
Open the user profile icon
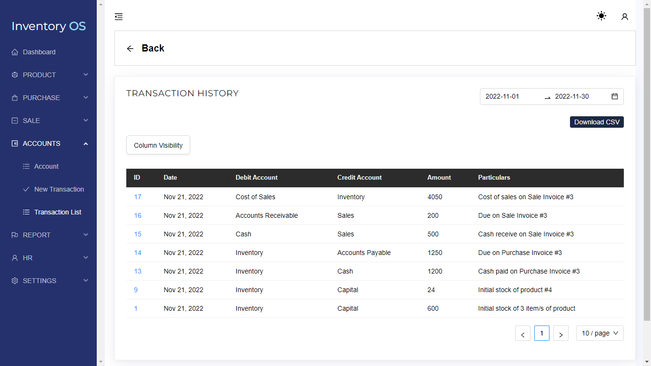pos(624,16)
